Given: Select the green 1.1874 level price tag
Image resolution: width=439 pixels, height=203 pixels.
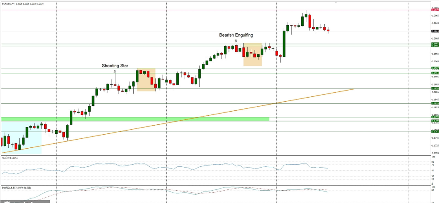Looking at the screenshot, I should coord(434,89).
